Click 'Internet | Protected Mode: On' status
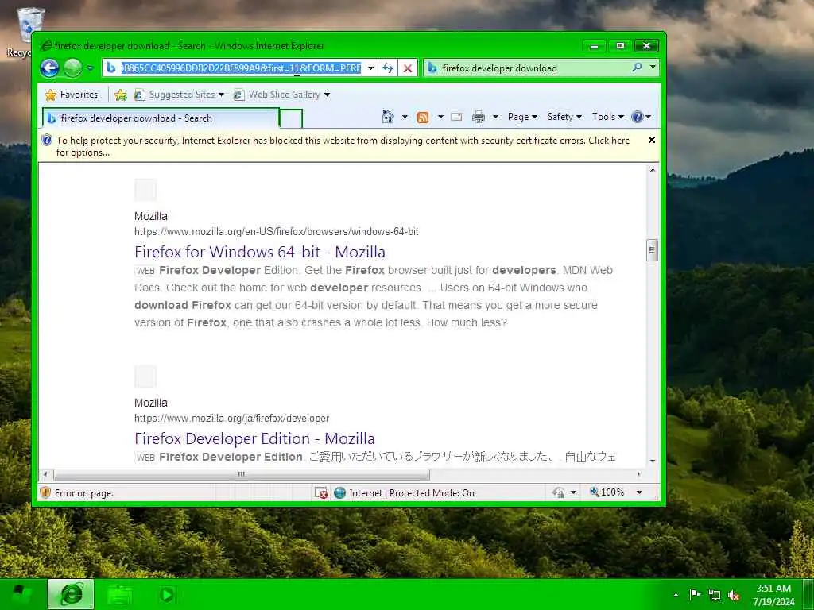 [412, 493]
